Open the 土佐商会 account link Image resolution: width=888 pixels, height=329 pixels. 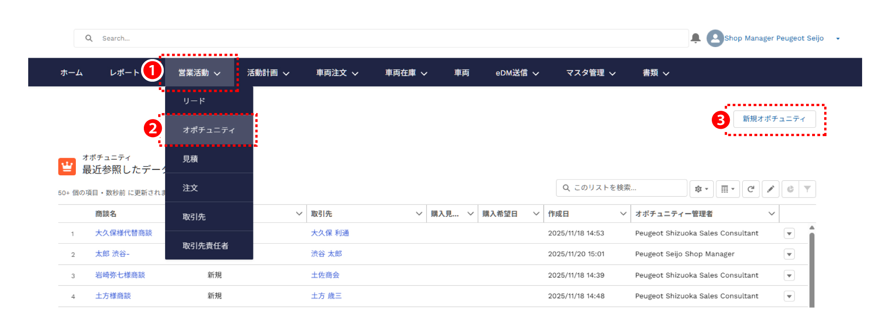[325, 275]
